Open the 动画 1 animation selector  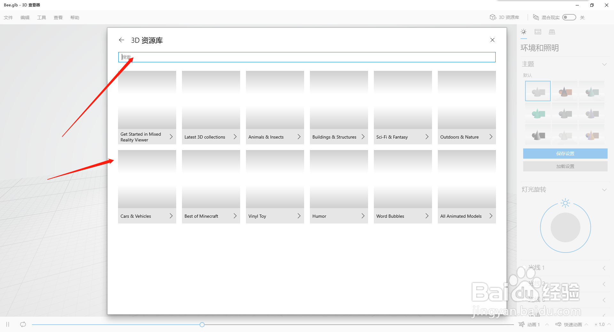coord(534,324)
